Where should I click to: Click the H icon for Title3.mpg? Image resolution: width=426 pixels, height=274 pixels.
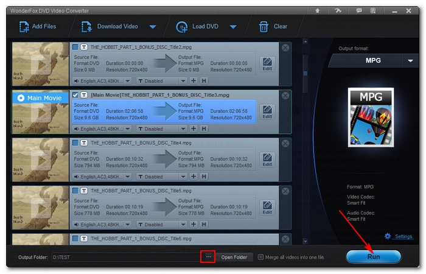[x=204, y=128]
